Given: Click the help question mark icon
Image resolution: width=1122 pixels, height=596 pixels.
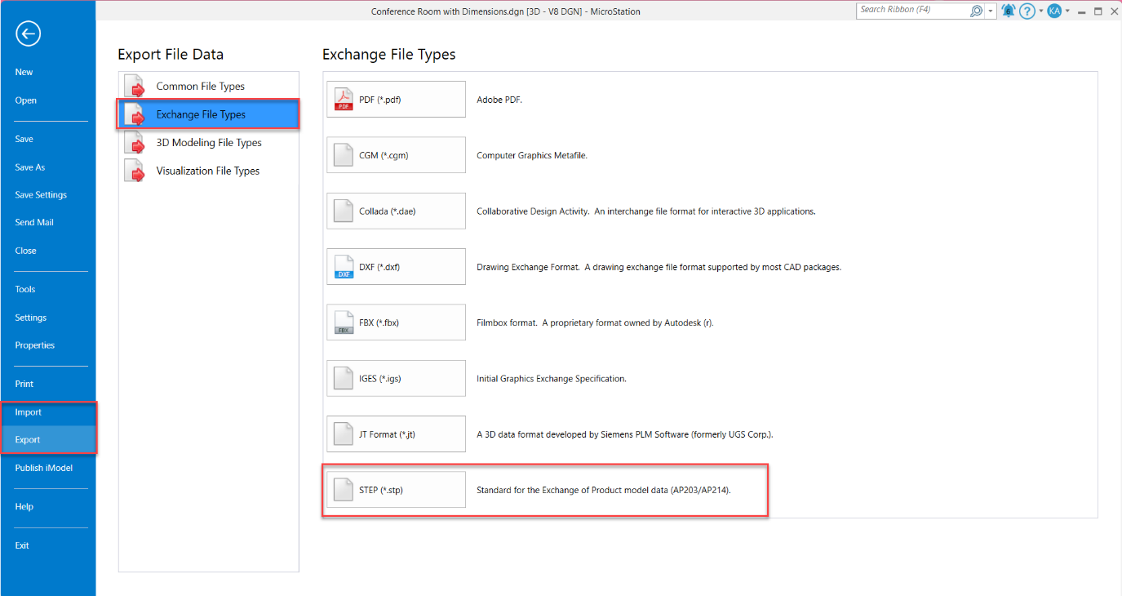Looking at the screenshot, I should [1027, 11].
